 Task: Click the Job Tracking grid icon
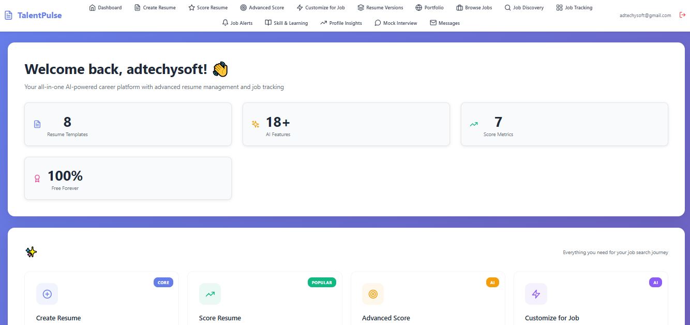(x=559, y=7)
